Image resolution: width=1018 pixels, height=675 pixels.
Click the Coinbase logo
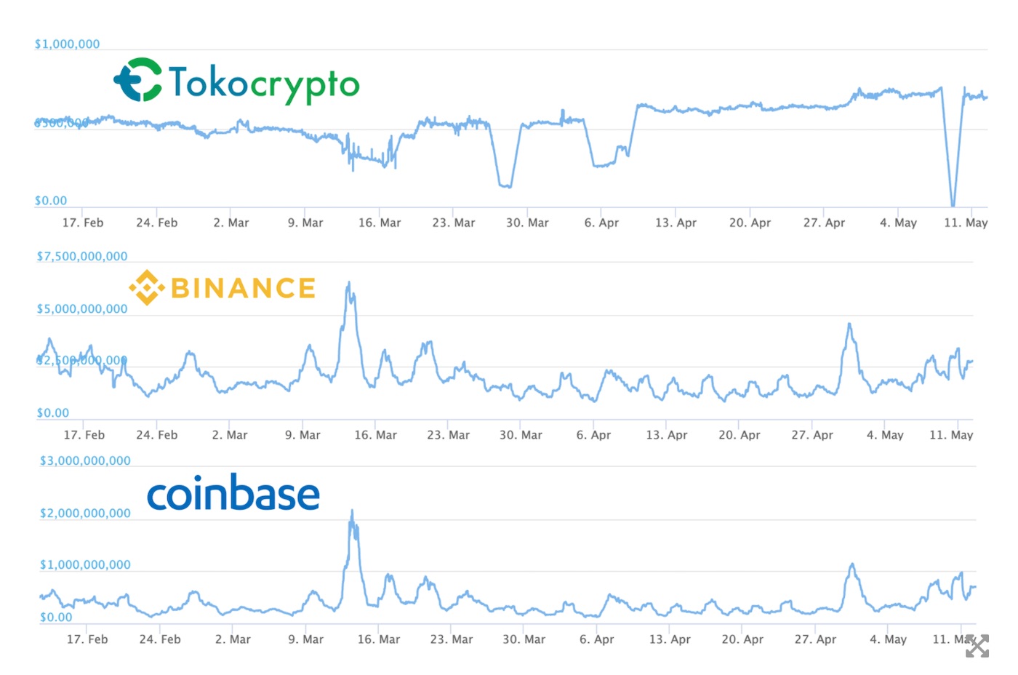point(233,494)
